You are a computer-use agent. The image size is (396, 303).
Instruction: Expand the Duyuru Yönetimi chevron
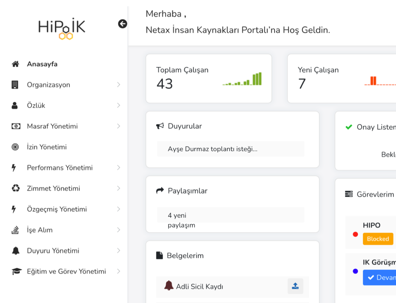pyautogui.click(x=119, y=251)
